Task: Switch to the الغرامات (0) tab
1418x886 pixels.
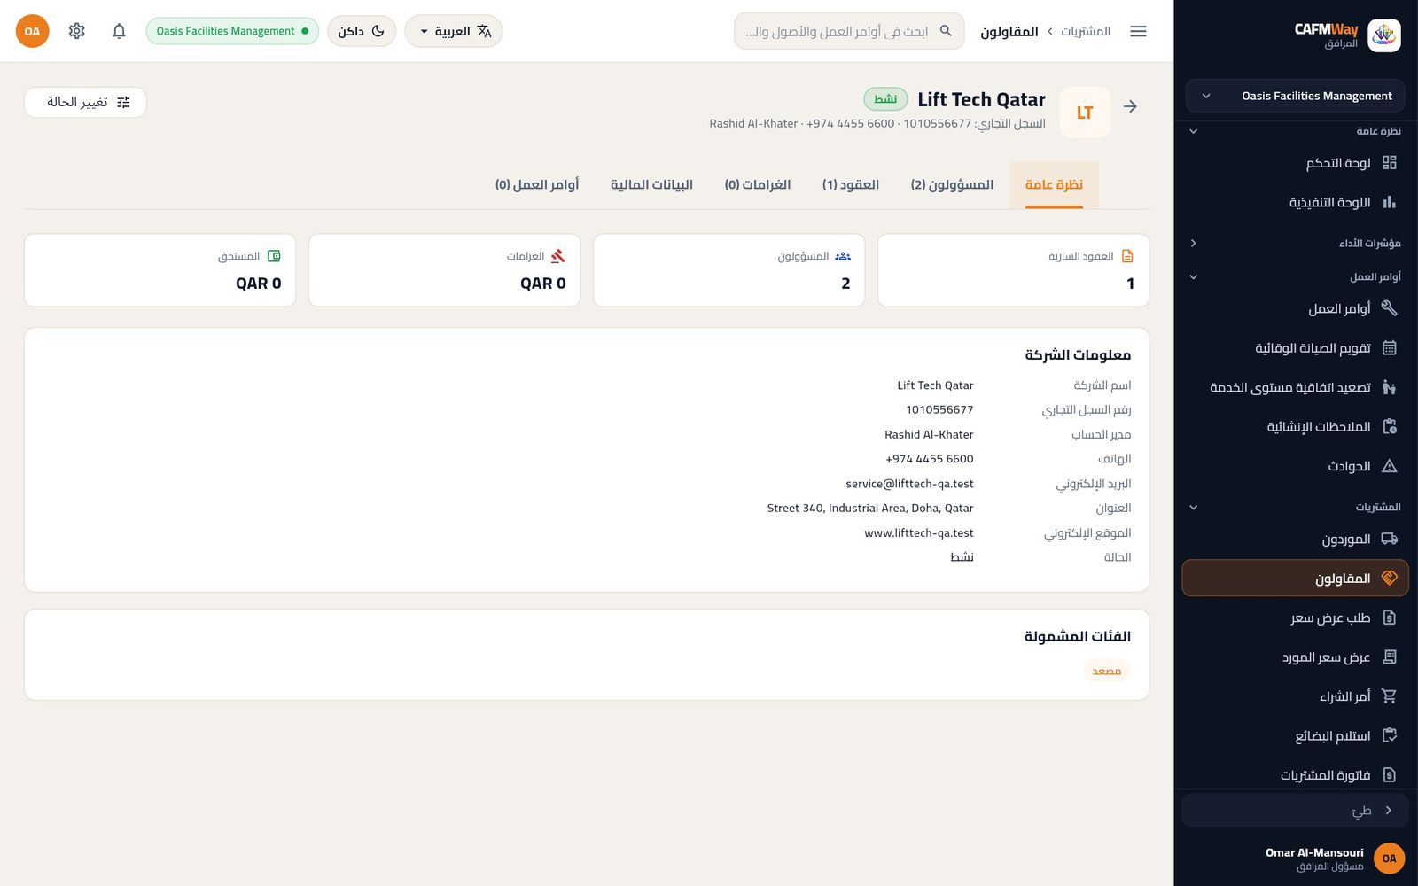Action: [x=758, y=184]
